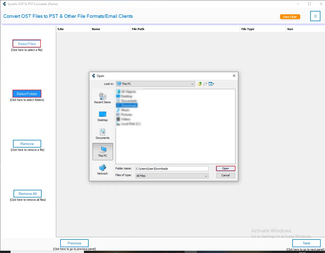
Task: Click the Select Files button
Action: click(x=27, y=44)
